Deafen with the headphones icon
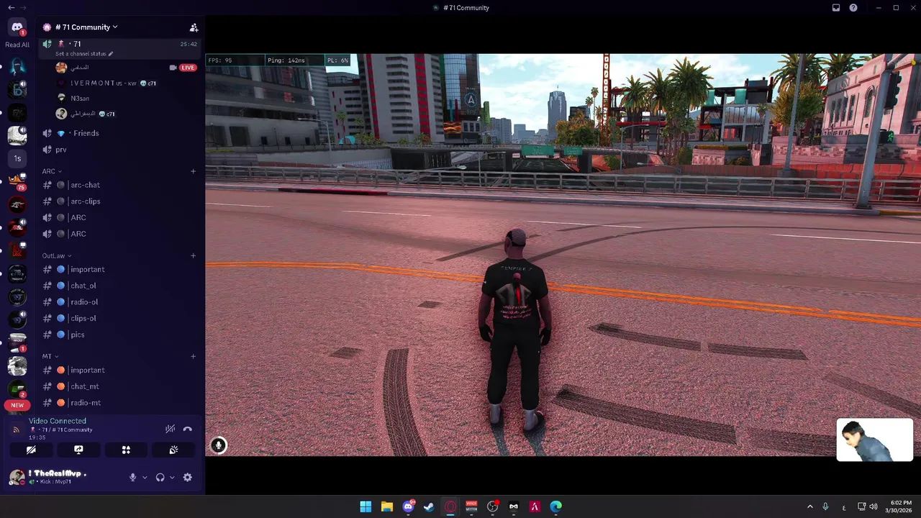921x518 pixels. click(160, 477)
